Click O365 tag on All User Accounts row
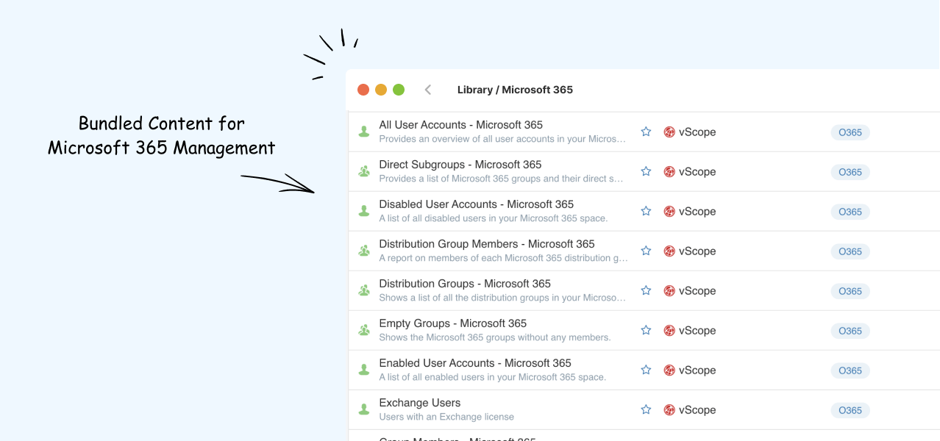Viewport: 940px width, 441px height. click(x=850, y=132)
